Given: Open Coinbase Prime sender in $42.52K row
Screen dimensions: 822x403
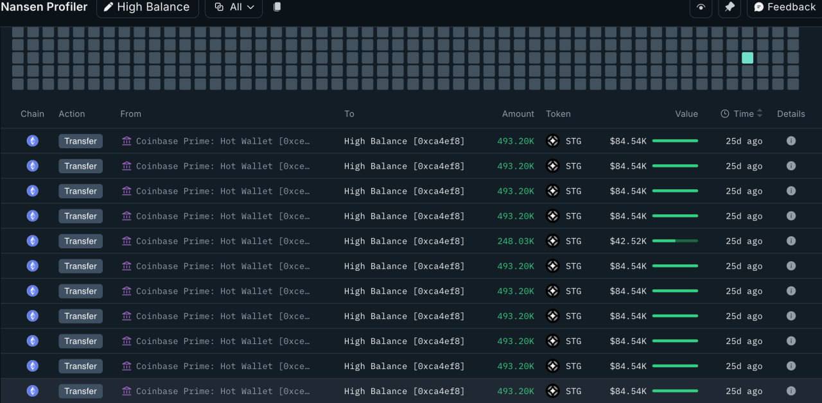Looking at the screenshot, I should click(x=223, y=241).
